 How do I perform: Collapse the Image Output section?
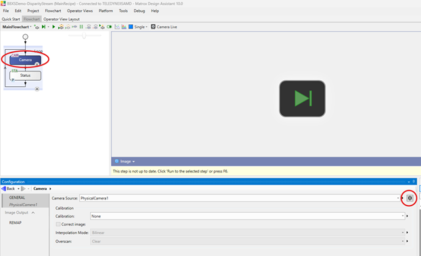pyautogui.click(x=33, y=213)
